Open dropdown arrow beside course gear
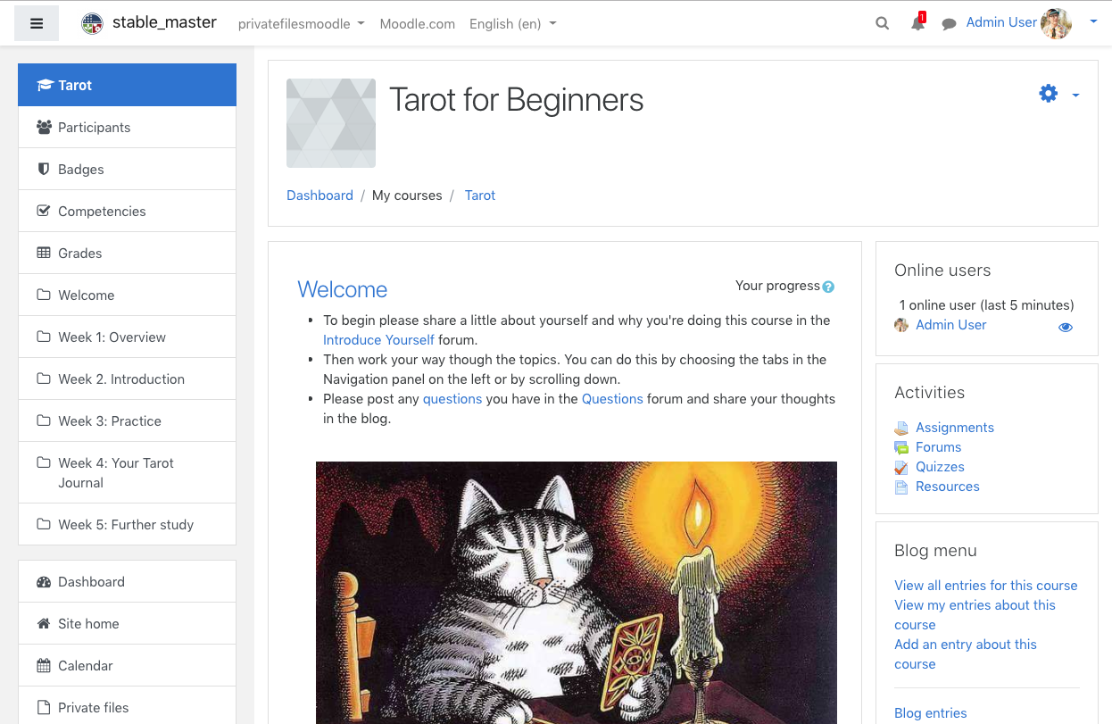This screenshot has height=724, width=1112. pos(1075,95)
